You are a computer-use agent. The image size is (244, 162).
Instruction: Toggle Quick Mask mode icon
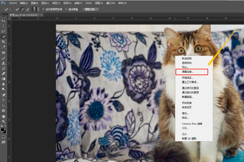point(4,136)
